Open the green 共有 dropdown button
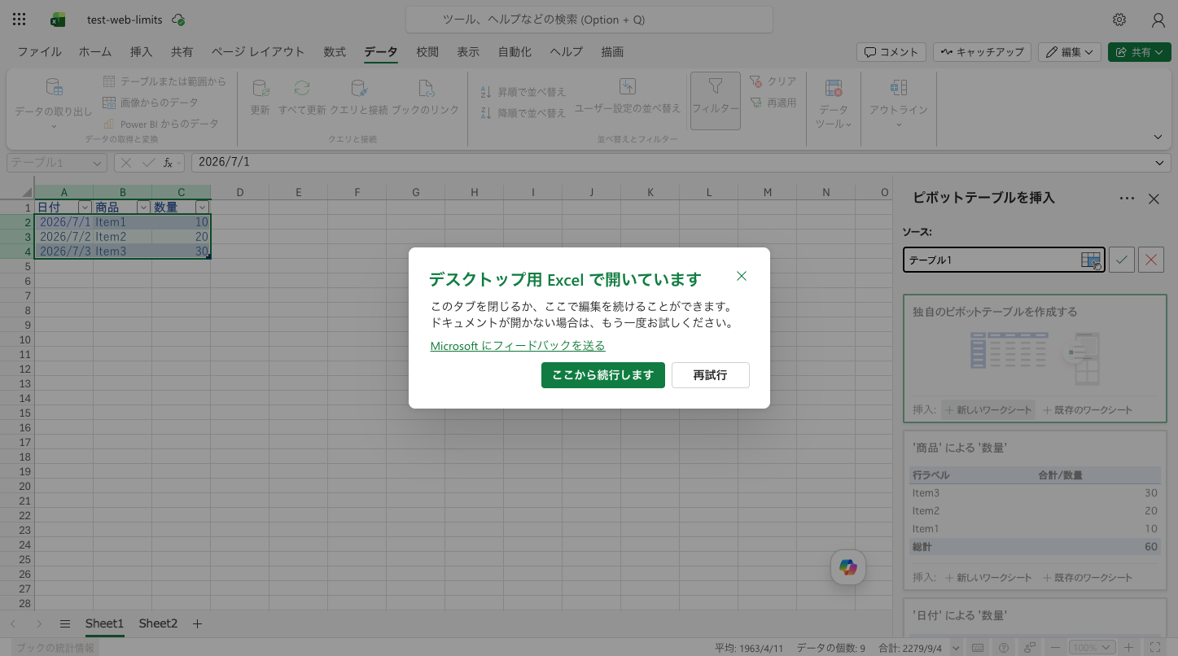The image size is (1178, 656). point(1140,51)
